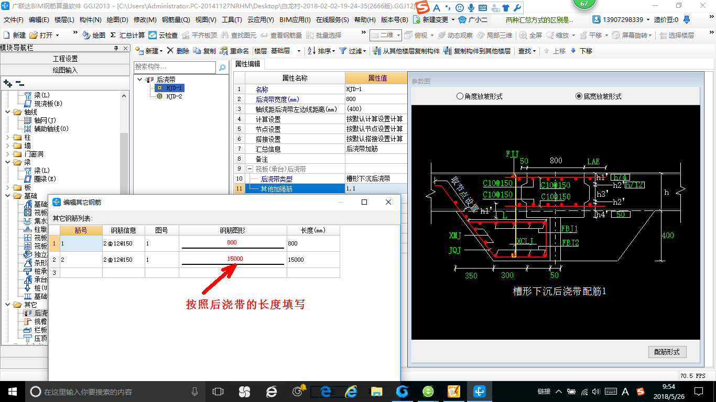Click 局部三维 partial 3D tool
Image resolution: width=716 pixels, height=402 pixels.
point(494,35)
